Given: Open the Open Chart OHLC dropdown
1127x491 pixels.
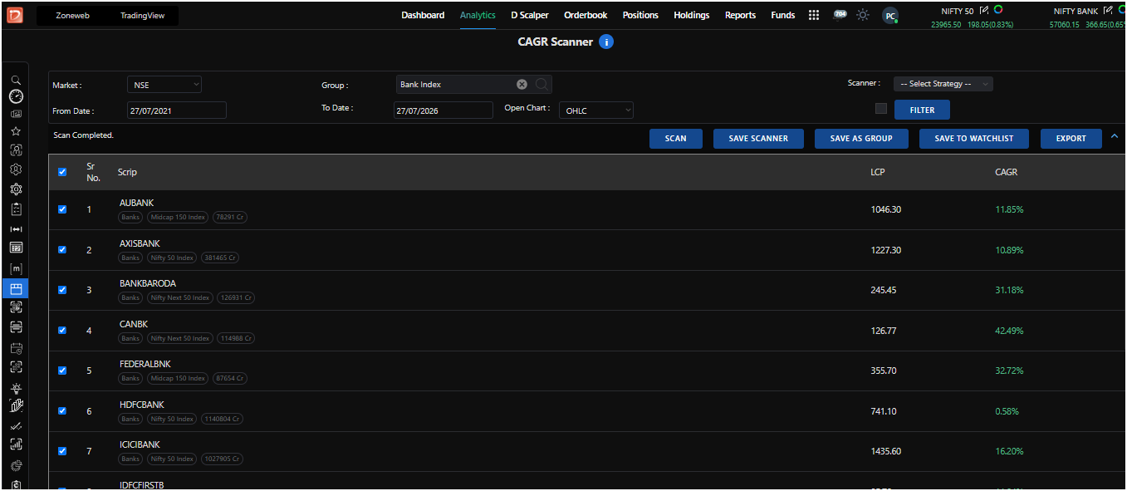Looking at the screenshot, I should tap(596, 110).
